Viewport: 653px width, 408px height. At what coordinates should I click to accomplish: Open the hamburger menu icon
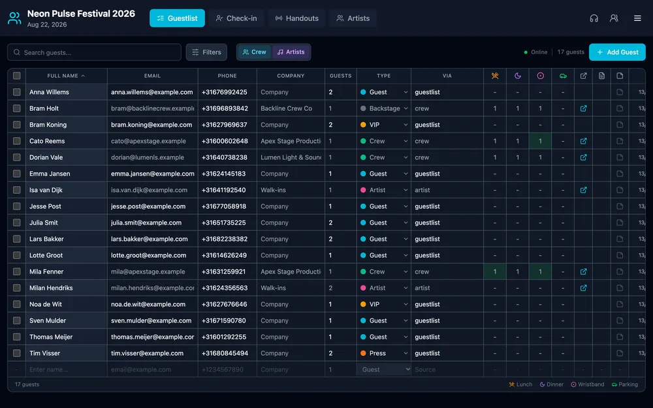click(x=637, y=18)
